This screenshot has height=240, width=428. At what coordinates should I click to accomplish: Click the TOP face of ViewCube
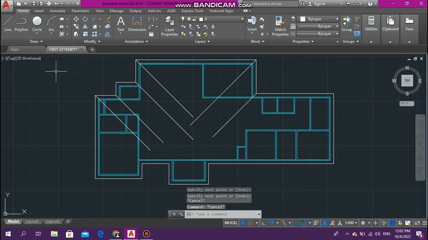(x=407, y=80)
